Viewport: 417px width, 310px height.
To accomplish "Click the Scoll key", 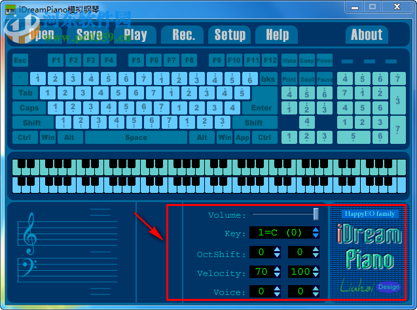I will 307,79.
